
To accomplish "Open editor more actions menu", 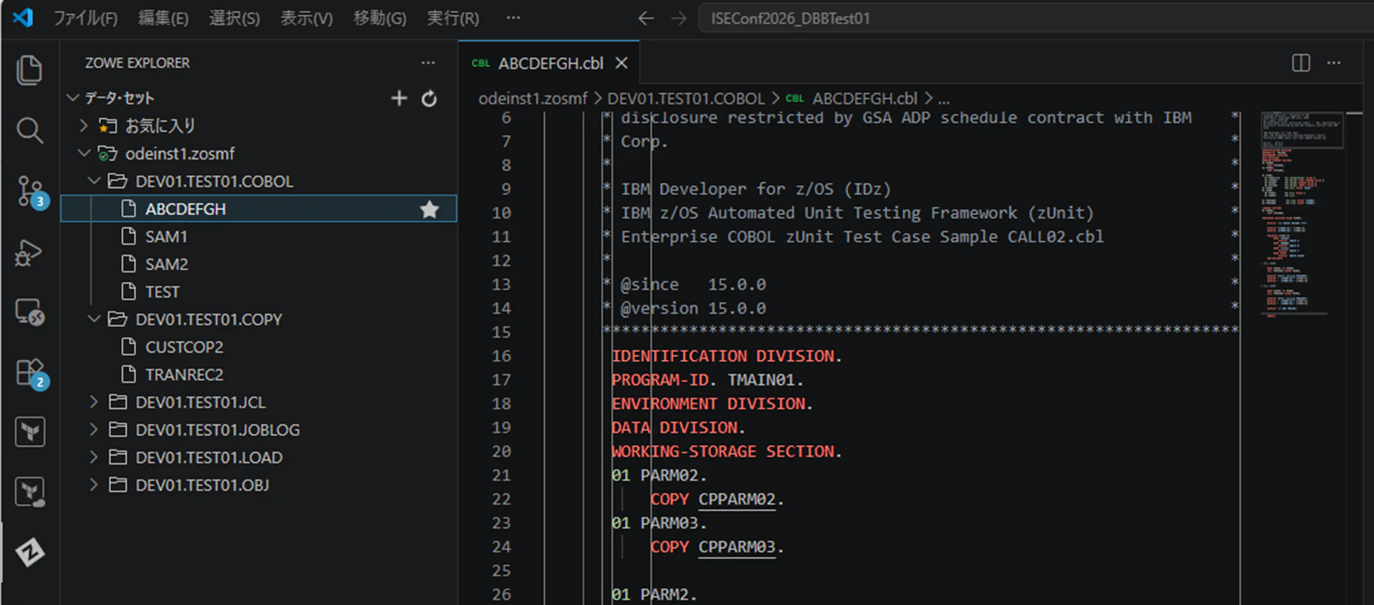I will pyautogui.click(x=1334, y=63).
